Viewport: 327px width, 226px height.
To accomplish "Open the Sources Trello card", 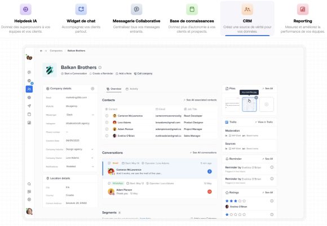I will 249,146.
